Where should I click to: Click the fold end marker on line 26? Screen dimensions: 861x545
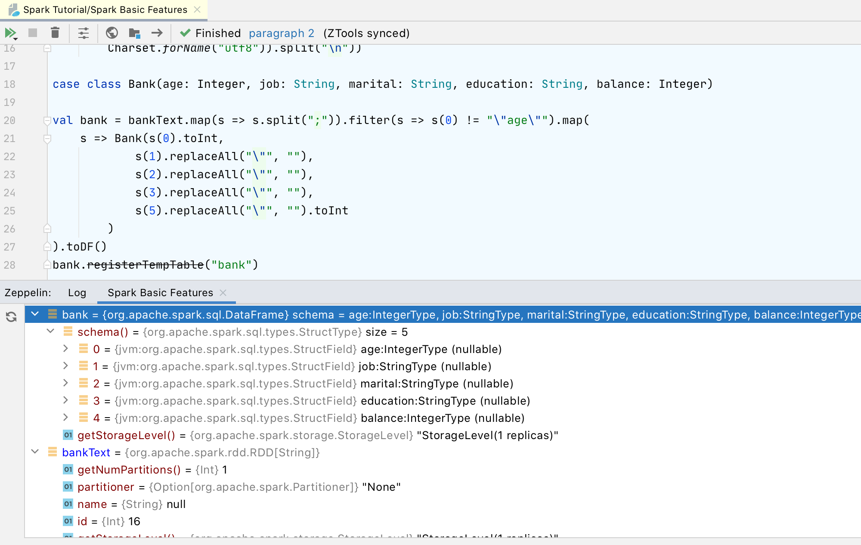click(47, 228)
